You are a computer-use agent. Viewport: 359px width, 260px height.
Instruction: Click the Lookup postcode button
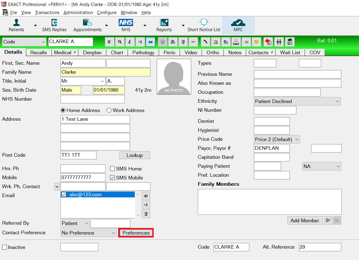coord(135,155)
